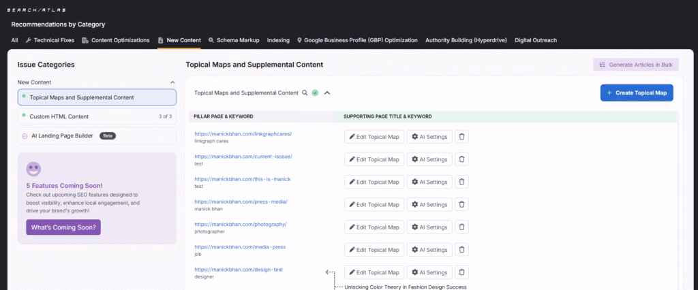Click Generate Articles in Bulk

tap(635, 65)
